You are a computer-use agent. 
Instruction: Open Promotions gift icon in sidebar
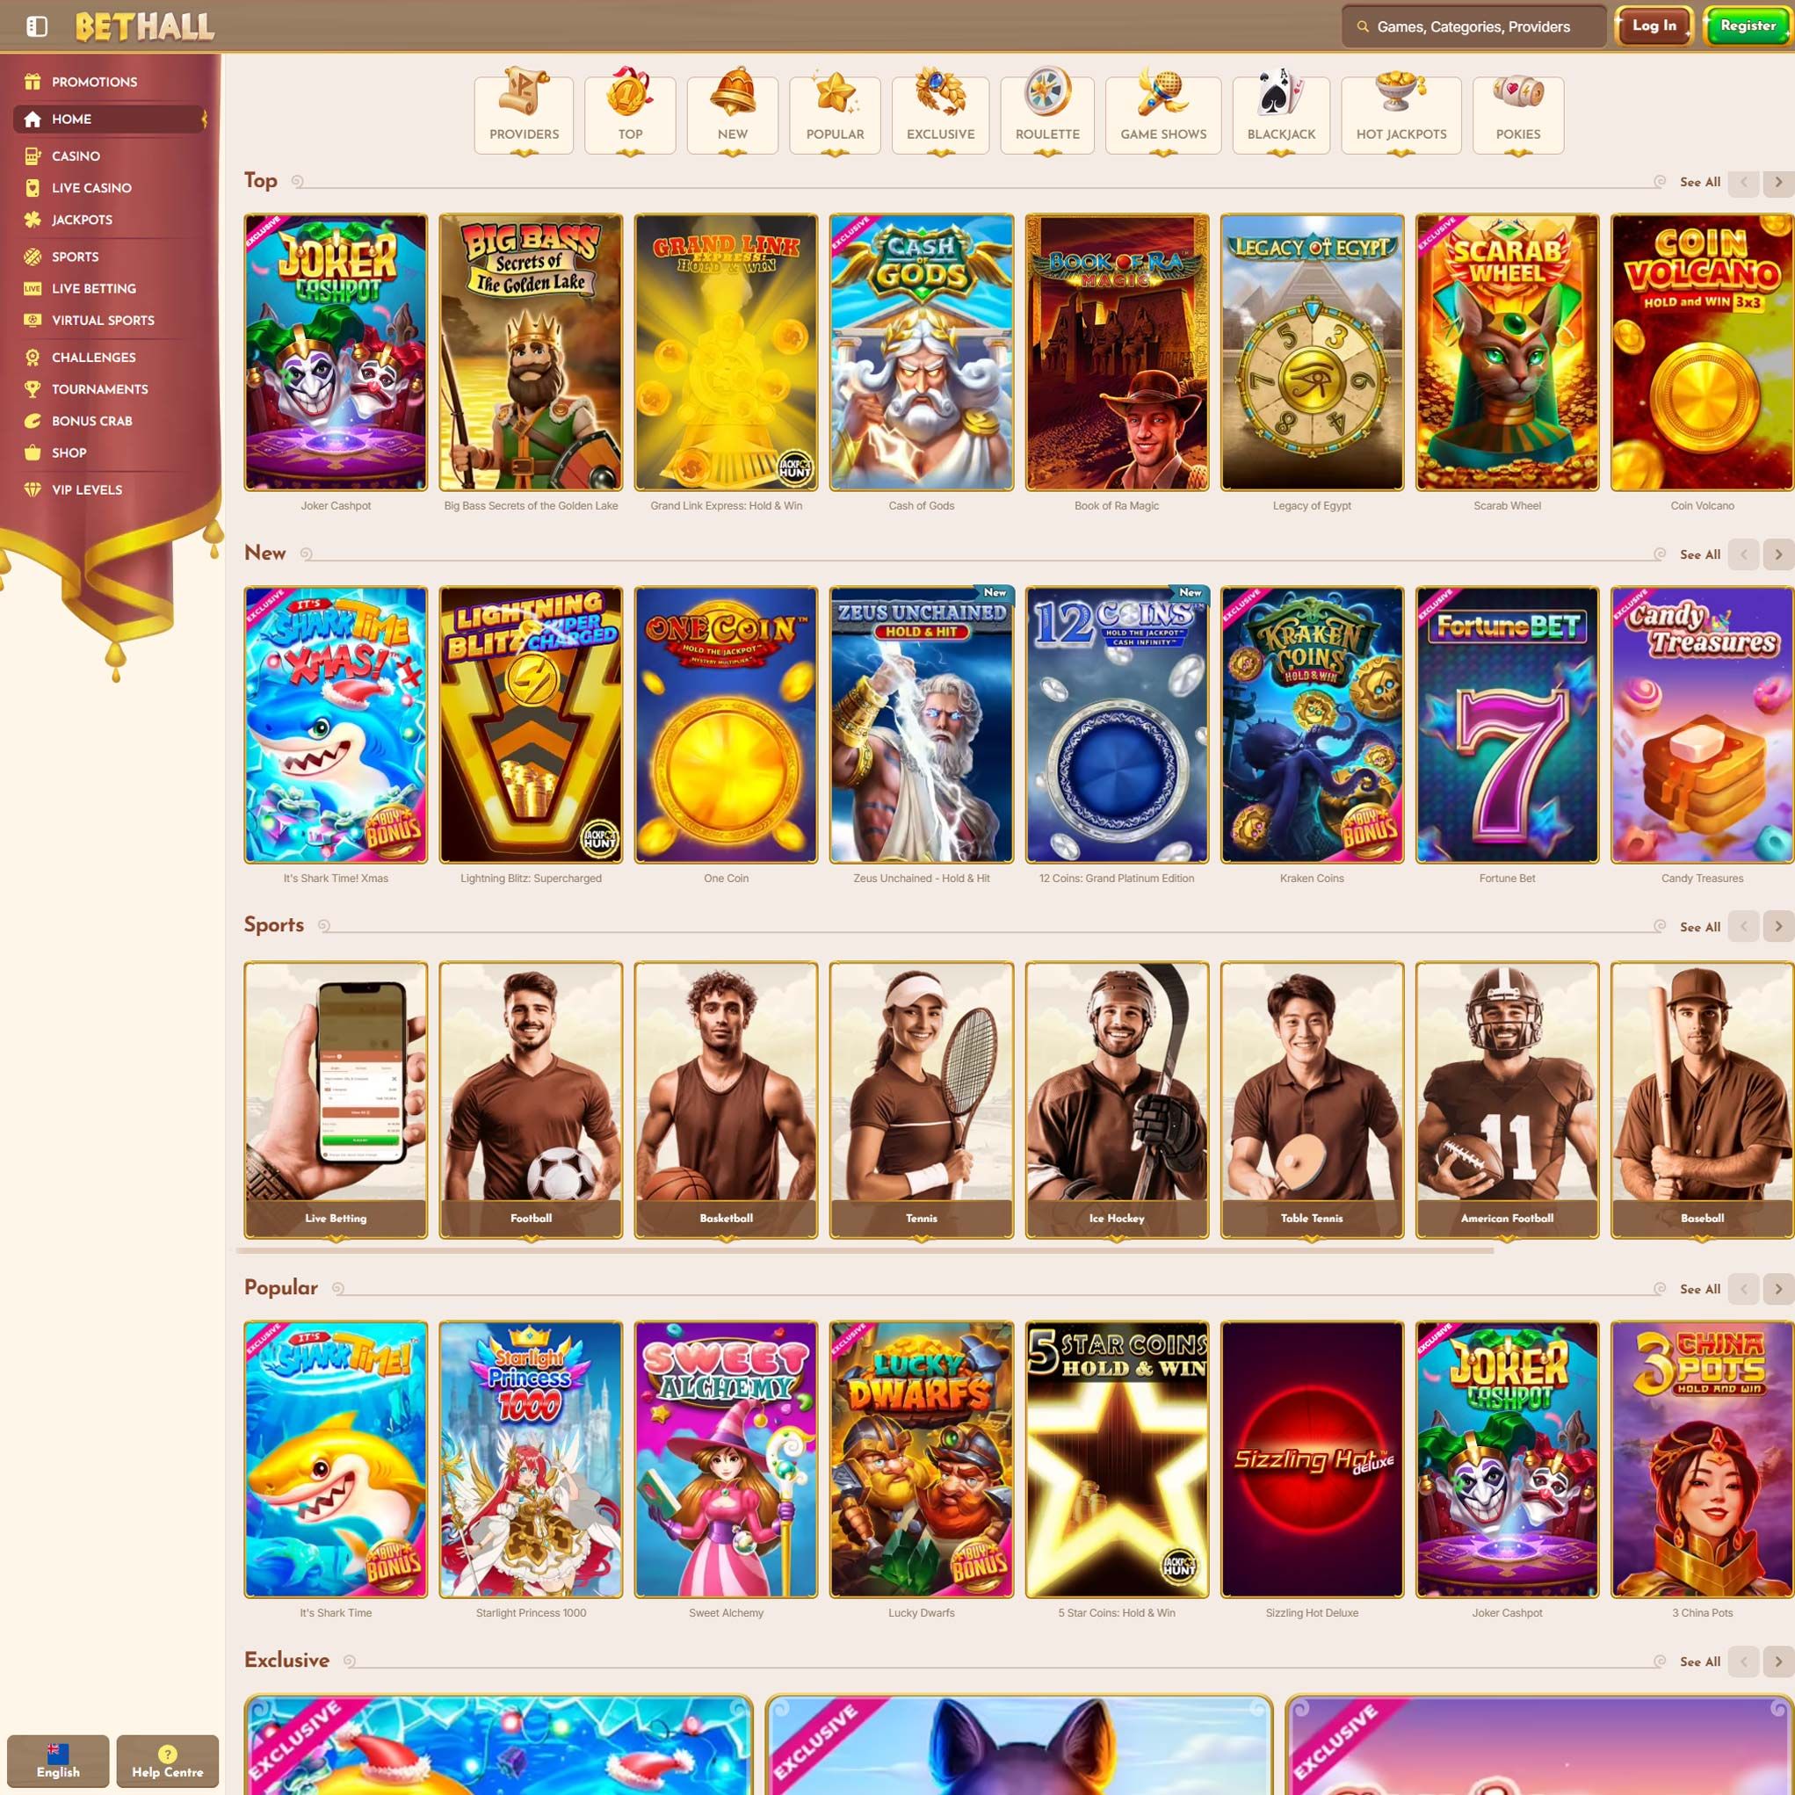(33, 82)
